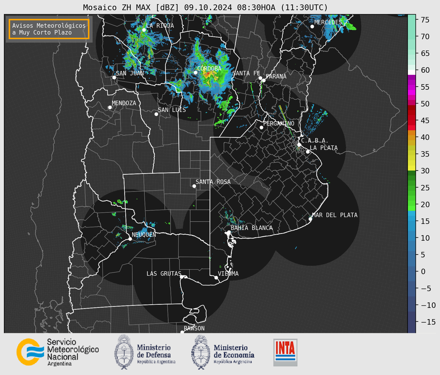Click the yellow 30 dBZ color band
Image resolution: width=440 pixels, height=375 pixels.
tap(412, 168)
